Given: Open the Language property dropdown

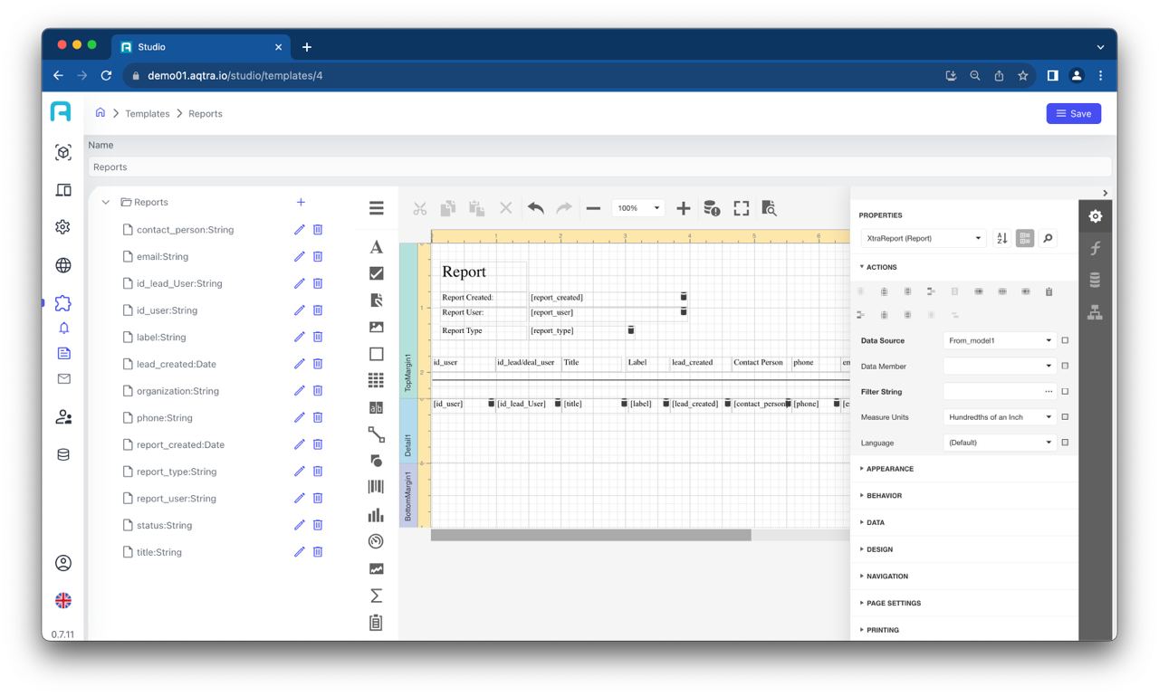Looking at the screenshot, I should click(x=1000, y=443).
